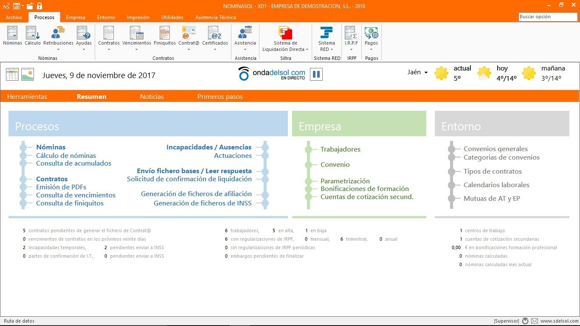Open the Nóminas ribbon button
This screenshot has width=580, height=326.
(x=12, y=36)
